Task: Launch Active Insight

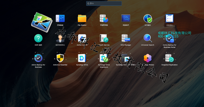Action: pos(82,38)
